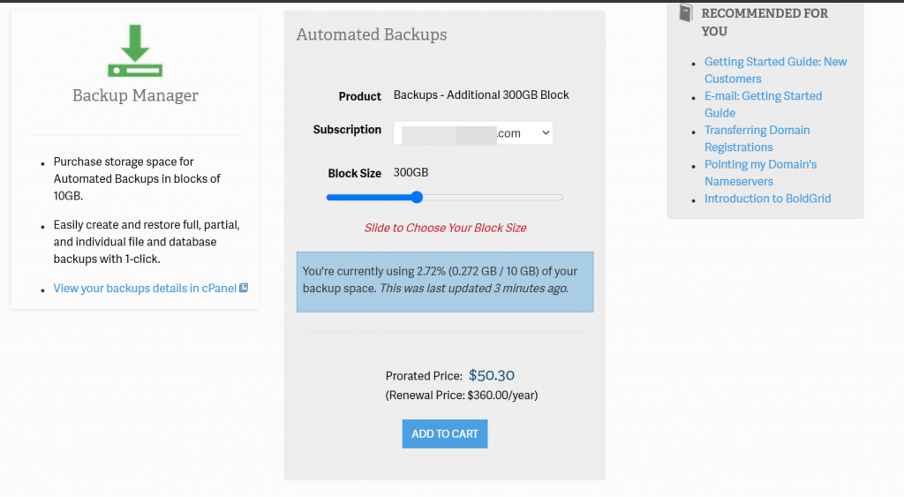Screen dimensions: 904x497
Task: Click the green Backup Manager download icon
Action: click(x=135, y=50)
